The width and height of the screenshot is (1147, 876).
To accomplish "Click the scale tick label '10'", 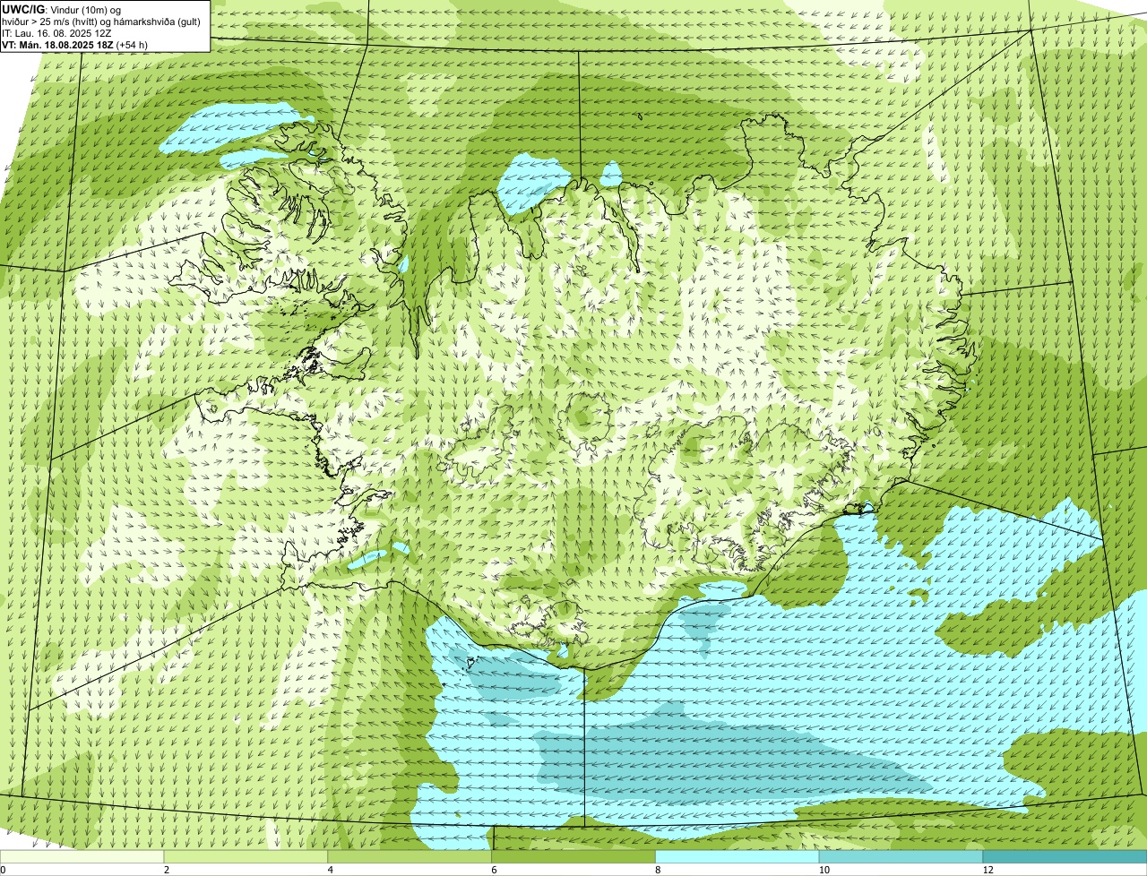I will pos(824,870).
